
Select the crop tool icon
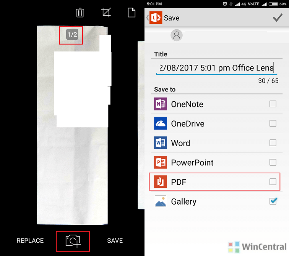(106, 13)
